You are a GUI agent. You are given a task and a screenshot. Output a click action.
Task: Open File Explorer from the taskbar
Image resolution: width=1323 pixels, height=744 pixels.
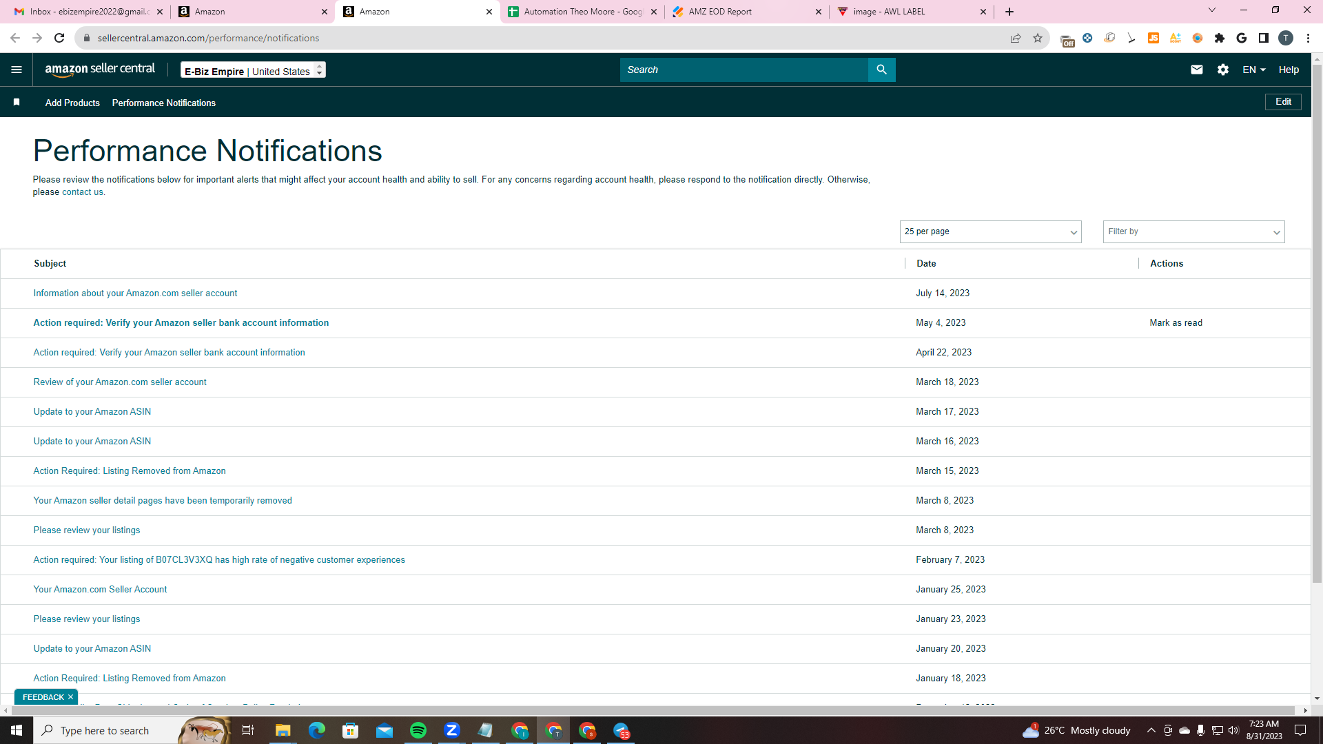(283, 730)
